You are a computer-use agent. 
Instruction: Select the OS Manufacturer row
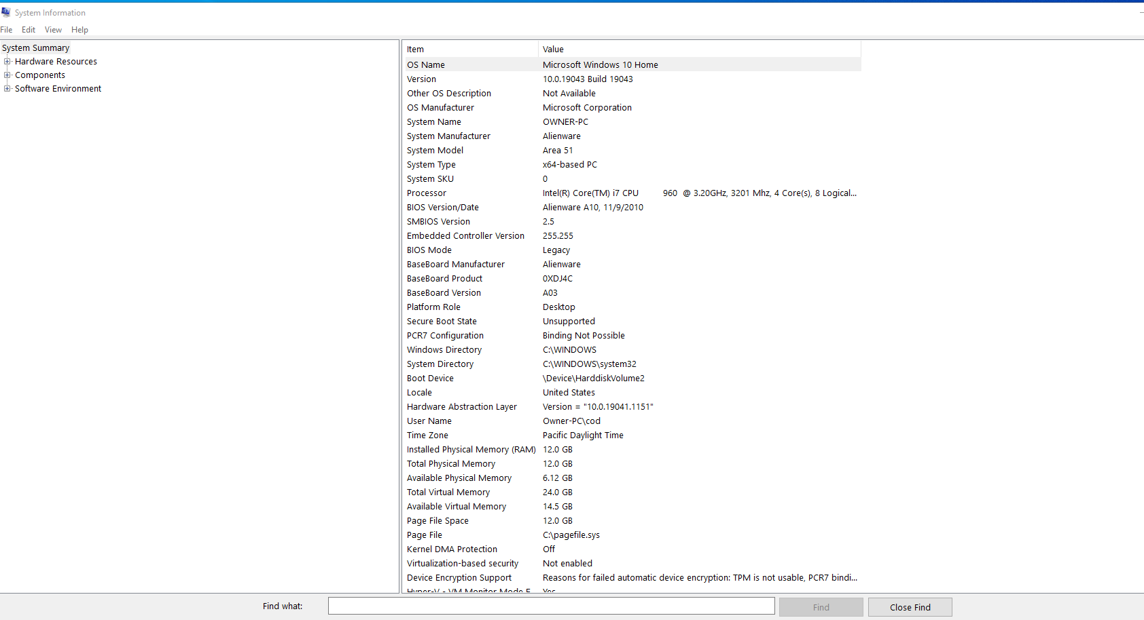[632, 108]
